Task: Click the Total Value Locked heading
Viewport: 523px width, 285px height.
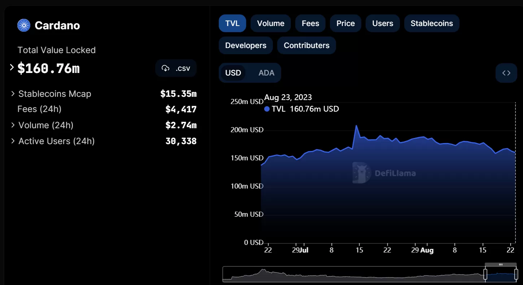Action: [57, 50]
